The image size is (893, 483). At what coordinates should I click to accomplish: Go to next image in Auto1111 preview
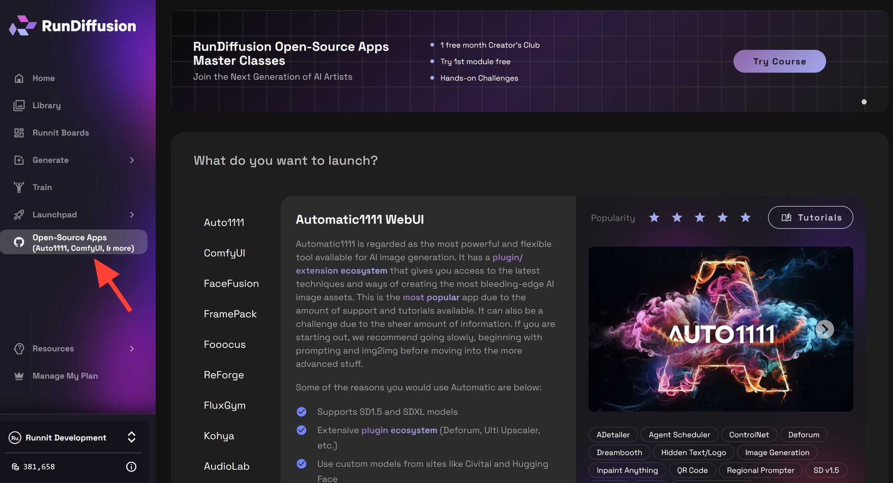click(x=824, y=329)
